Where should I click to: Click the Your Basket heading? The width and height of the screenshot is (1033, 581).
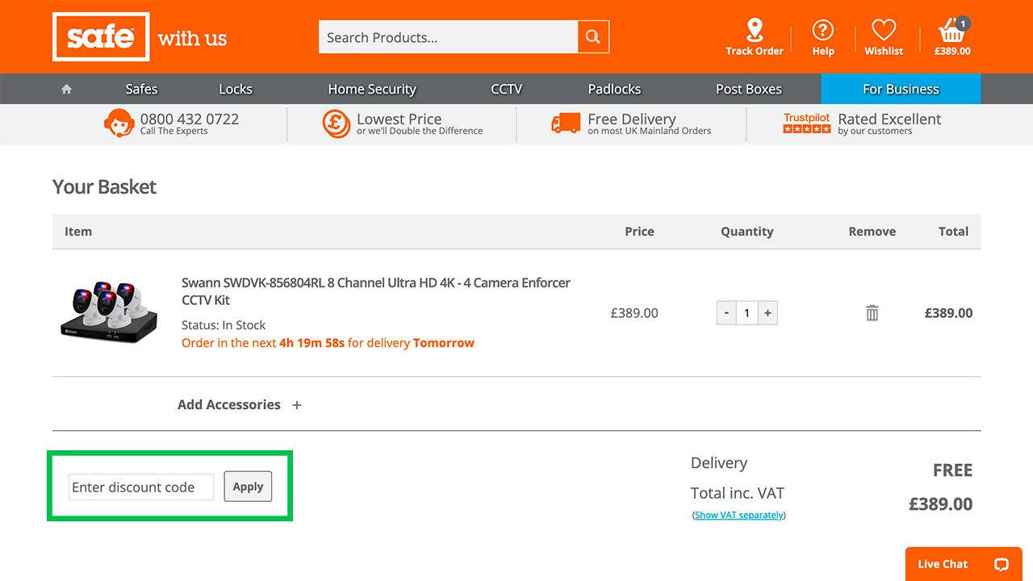(104, 187)
